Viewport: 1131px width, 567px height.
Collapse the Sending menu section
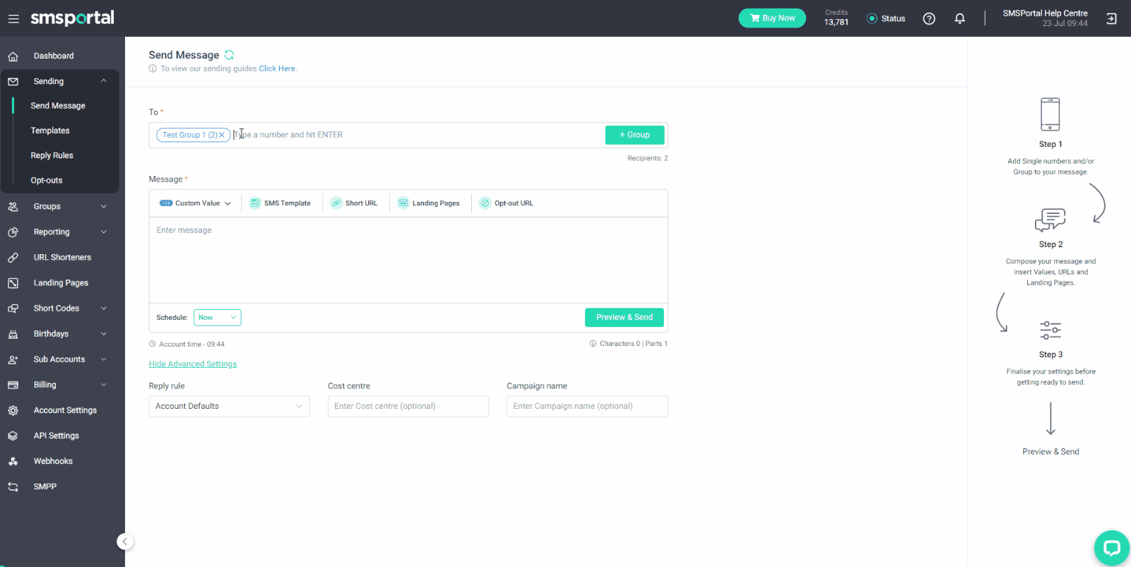104,81
